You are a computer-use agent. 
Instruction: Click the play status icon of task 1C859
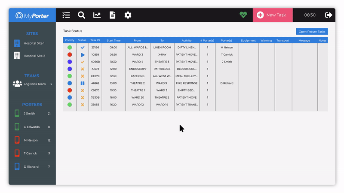tap(83, 55)
